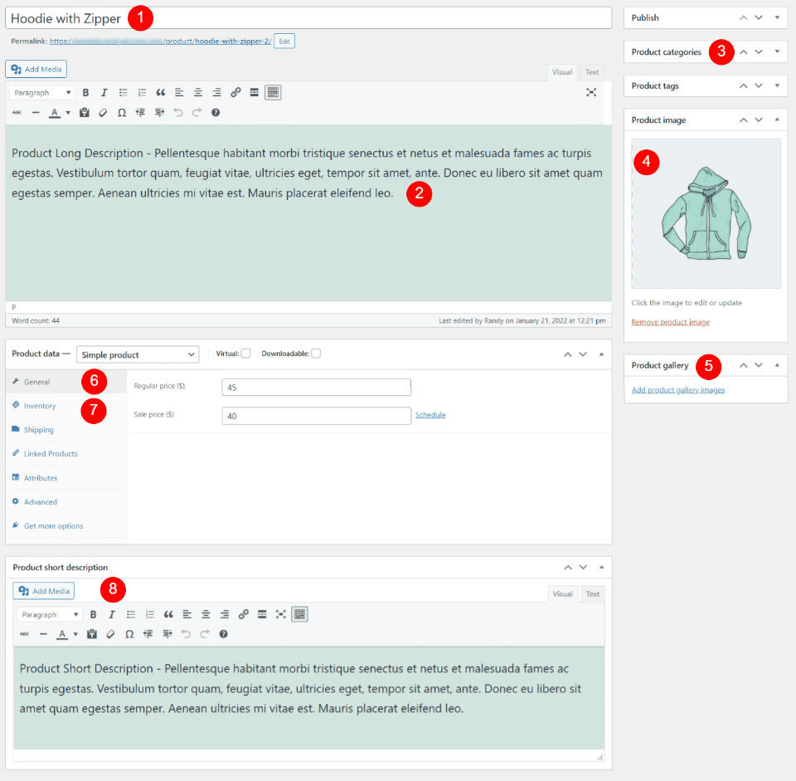The image size is (796, 781).
Task: Click Remove product image link
Action: (x=670, y=321)
